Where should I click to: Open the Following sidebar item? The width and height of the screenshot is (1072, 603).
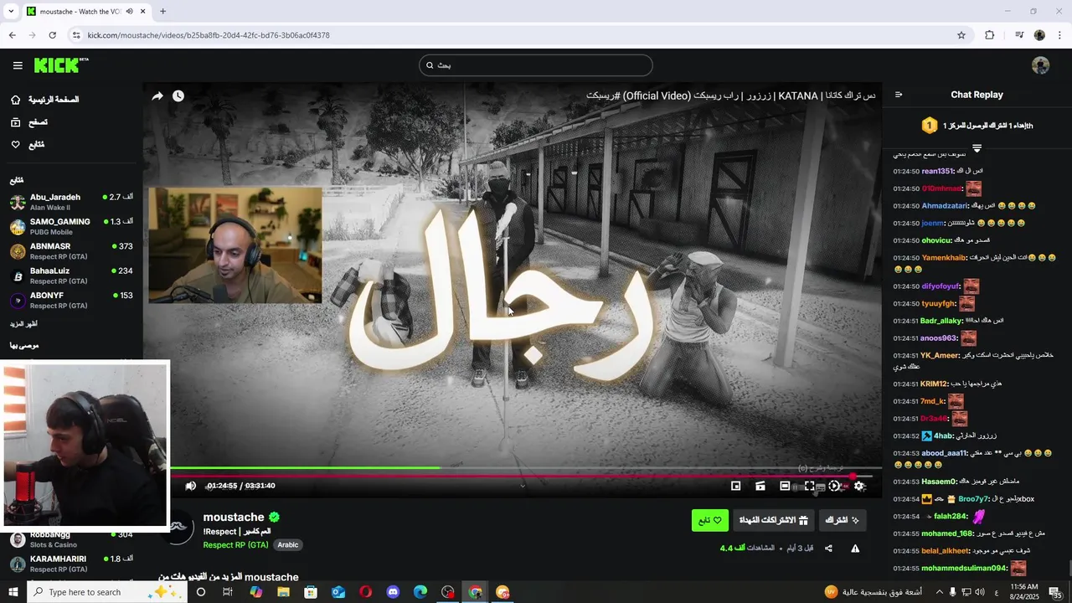tap(28, 145)
